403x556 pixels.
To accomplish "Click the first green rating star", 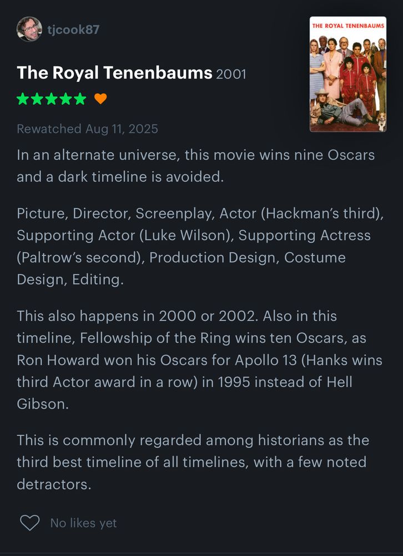I will 23,98.
